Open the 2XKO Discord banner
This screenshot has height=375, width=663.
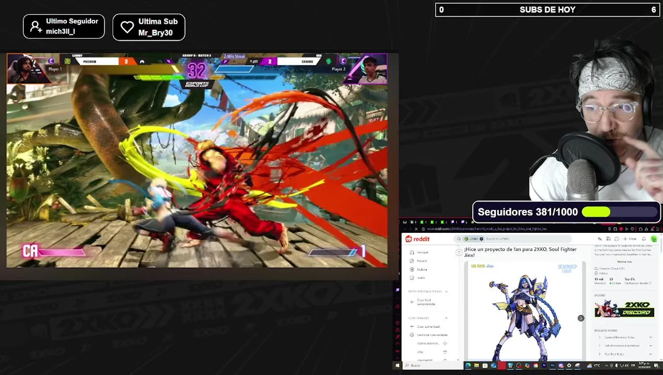624,309
